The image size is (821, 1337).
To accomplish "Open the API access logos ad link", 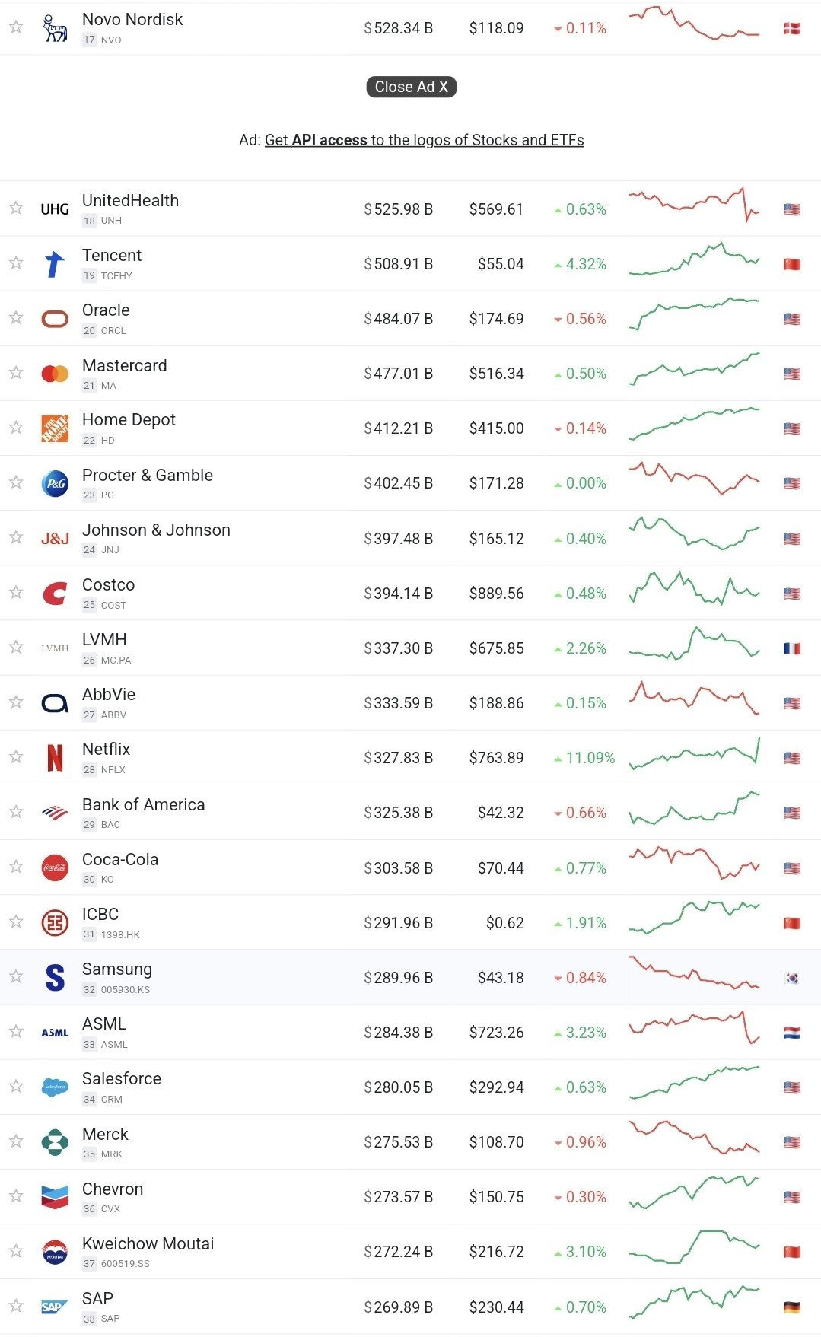I will point(424,140).
